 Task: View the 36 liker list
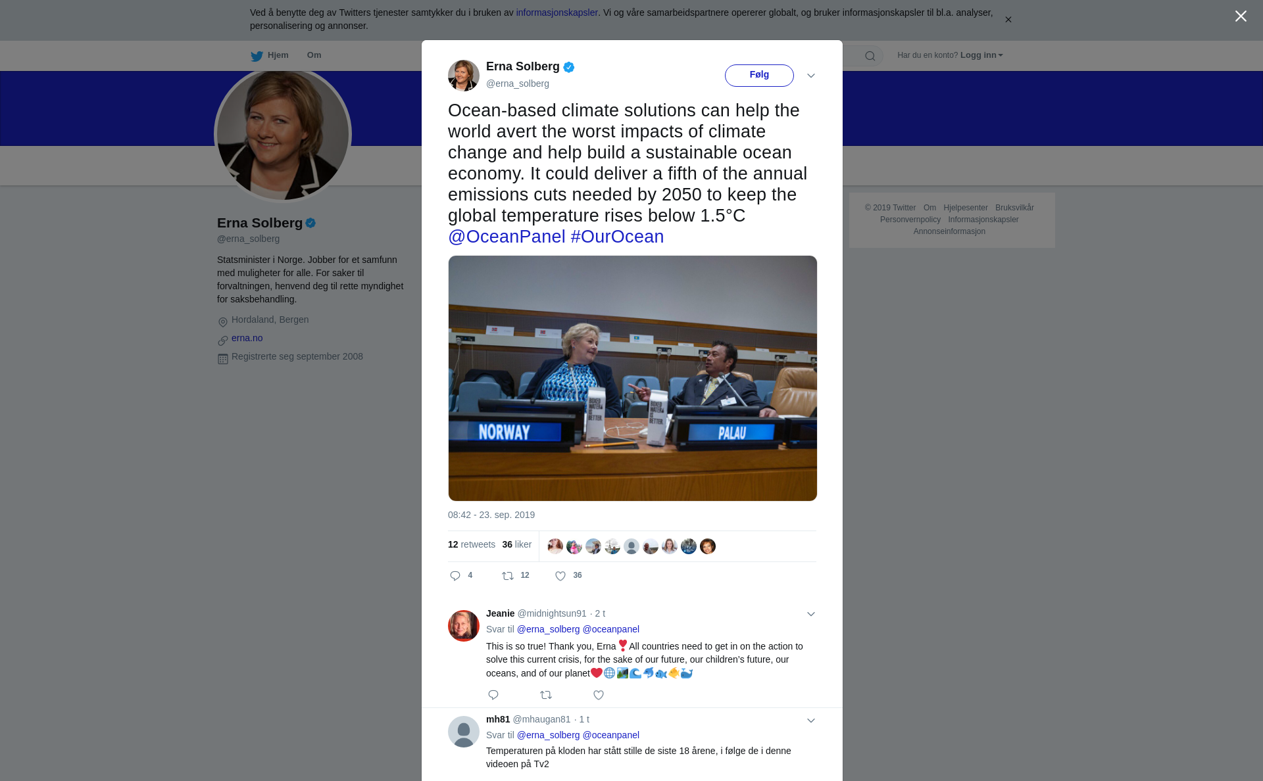[x=516, y=544]
